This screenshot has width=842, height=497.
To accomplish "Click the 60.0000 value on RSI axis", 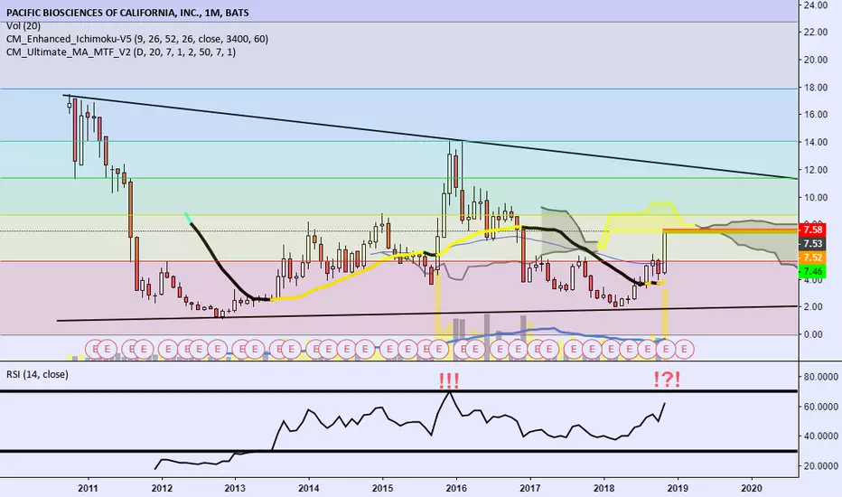I will click(821, 407).
